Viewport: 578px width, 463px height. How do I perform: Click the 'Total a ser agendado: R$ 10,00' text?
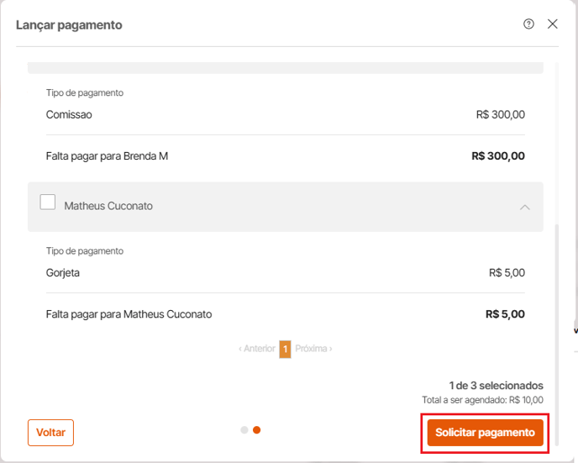482,400
